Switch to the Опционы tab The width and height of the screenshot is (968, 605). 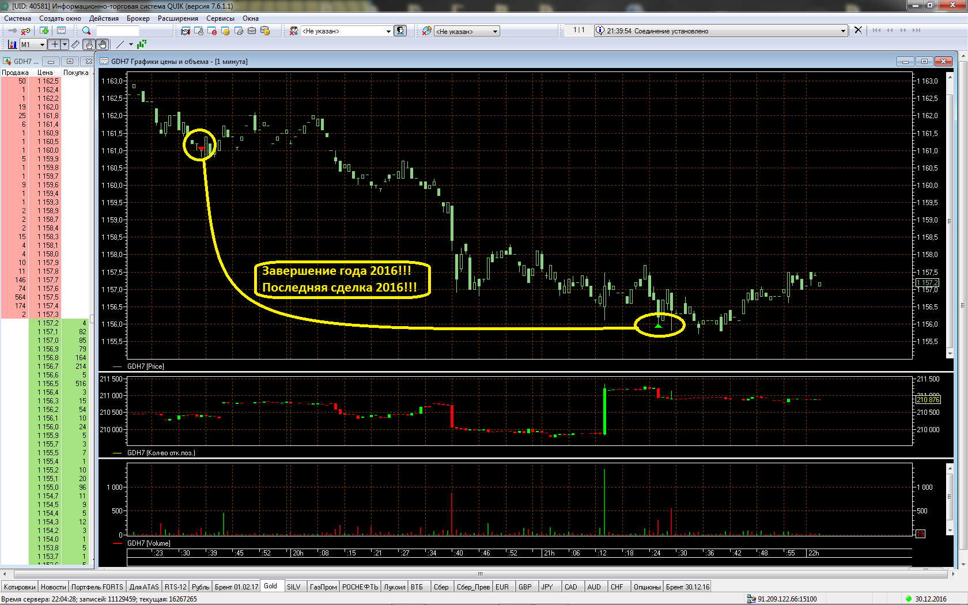[647, 587]
